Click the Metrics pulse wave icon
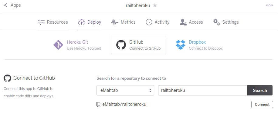Image resolution: width=278 pixels, height=120 pixels. point(115,22)
